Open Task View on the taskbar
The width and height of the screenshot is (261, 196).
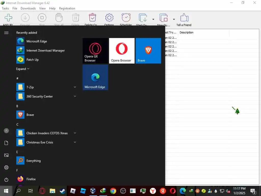click(31, 191)
